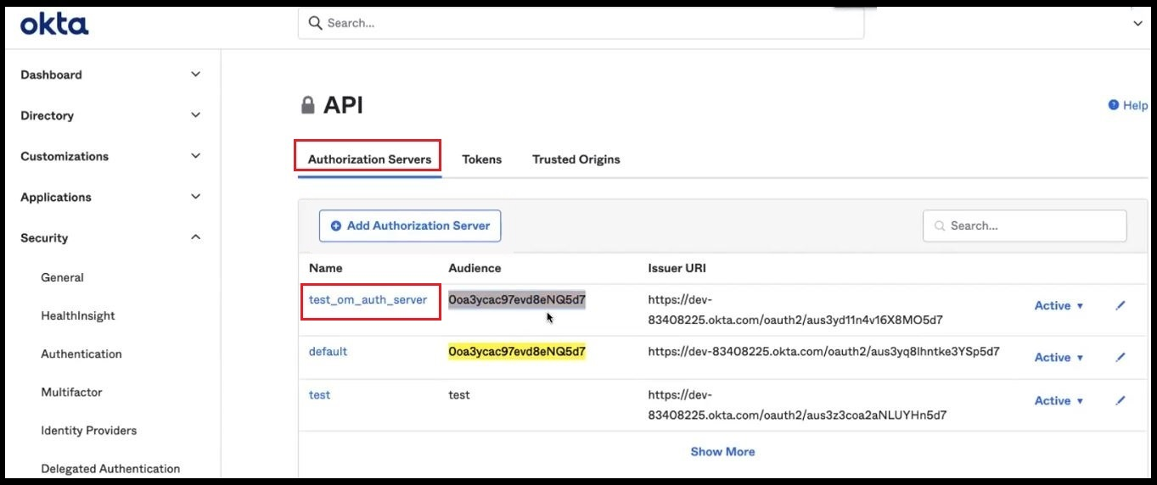
Task: Click pencil icon for default server
Action: 1120,357
